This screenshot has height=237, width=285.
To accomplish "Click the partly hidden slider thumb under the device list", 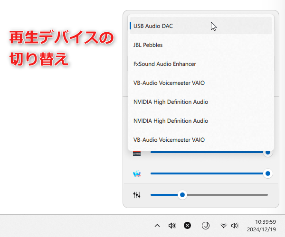I will tap(268, 153).
